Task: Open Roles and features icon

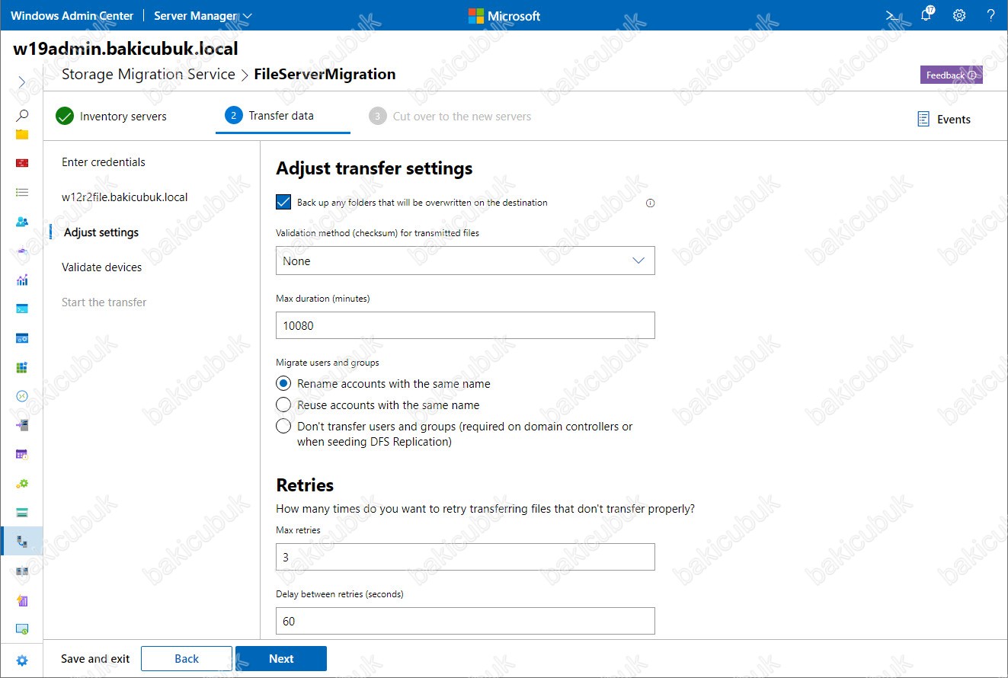Action: [22, 425]
